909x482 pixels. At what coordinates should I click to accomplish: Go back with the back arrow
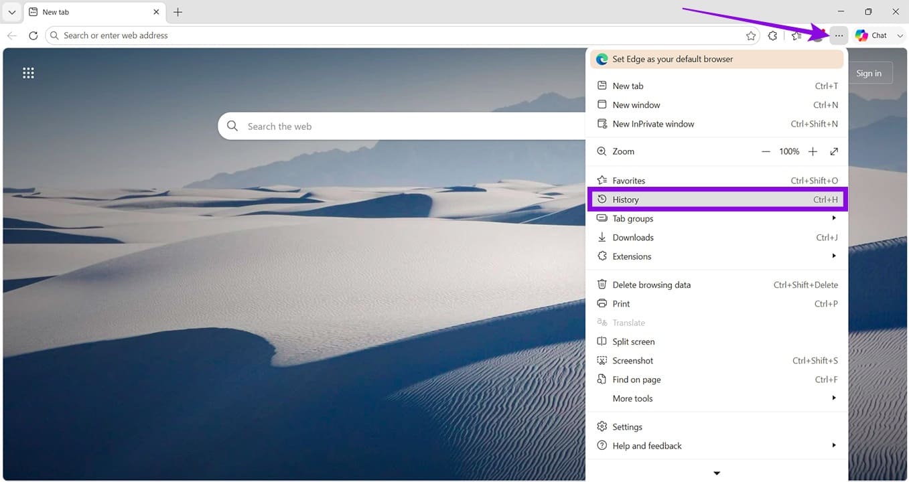[x=11, y=35]
